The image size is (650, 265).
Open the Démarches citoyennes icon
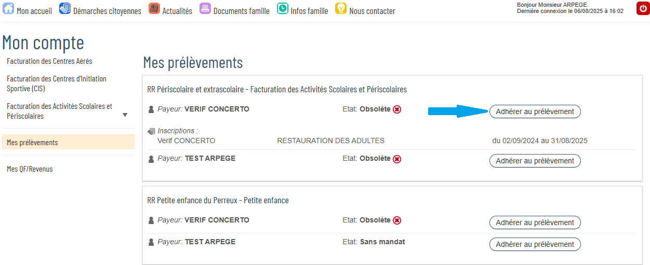(x=65, y=9)
